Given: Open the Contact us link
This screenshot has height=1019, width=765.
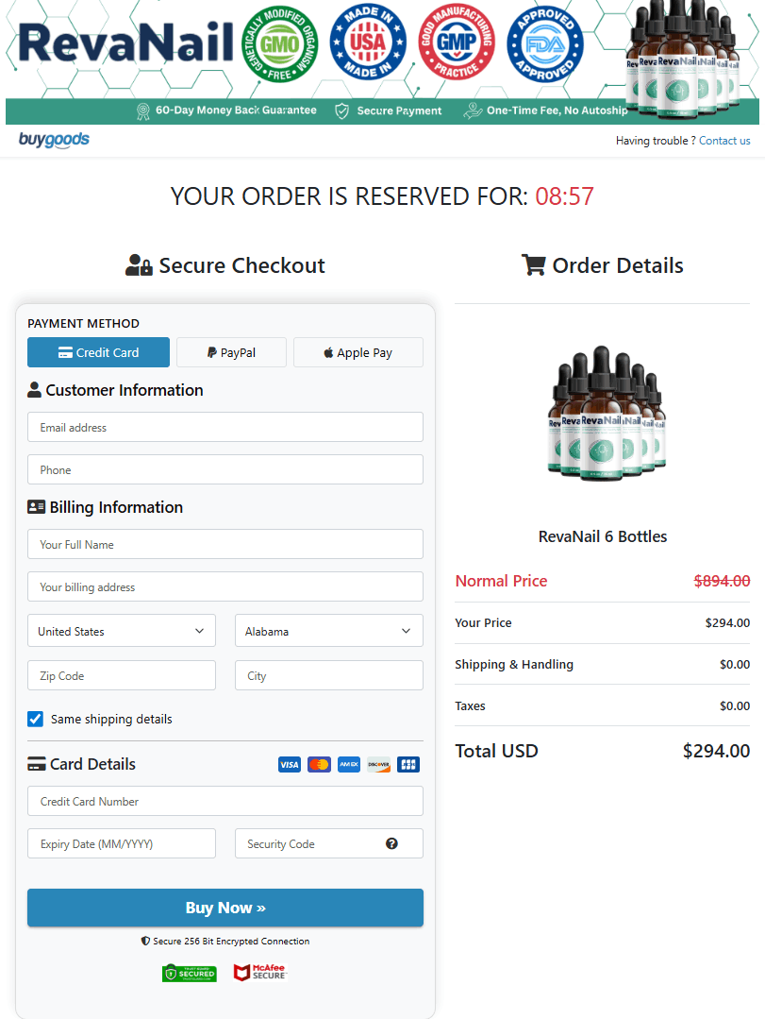Looking at the screenshot, I should 724,141.
